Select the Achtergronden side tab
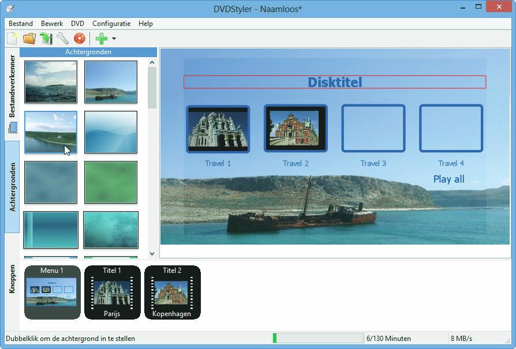The height and width of the screenshot is (349, 516). 12,186
